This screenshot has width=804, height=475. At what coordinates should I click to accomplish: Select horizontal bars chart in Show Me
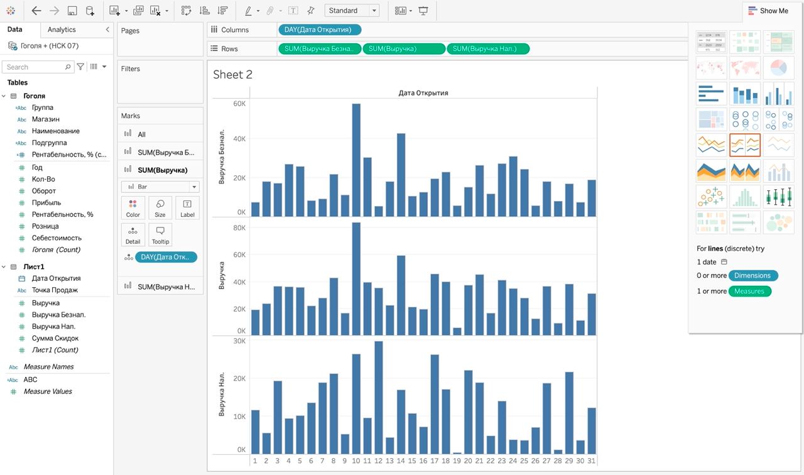click(x=712, y=94)
